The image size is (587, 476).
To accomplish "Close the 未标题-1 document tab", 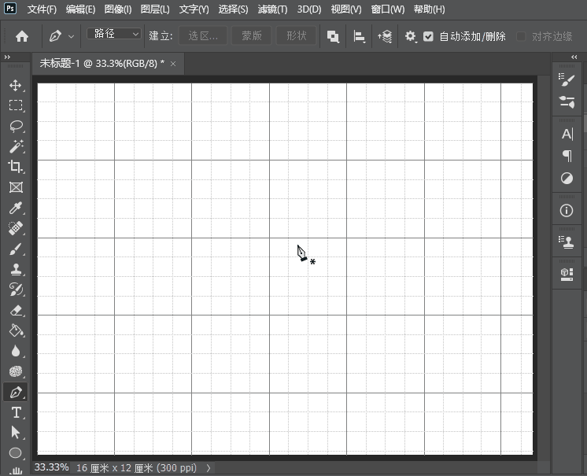I will point(173,64).
